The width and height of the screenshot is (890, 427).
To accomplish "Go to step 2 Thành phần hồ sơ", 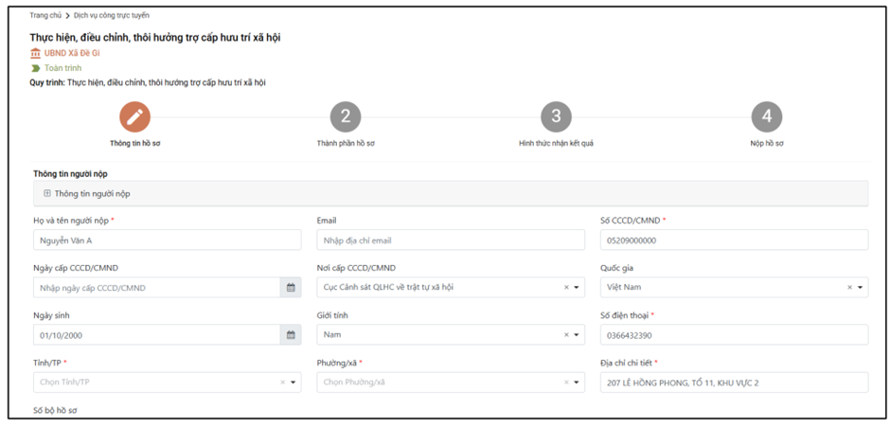I will [x=346, y=116].
